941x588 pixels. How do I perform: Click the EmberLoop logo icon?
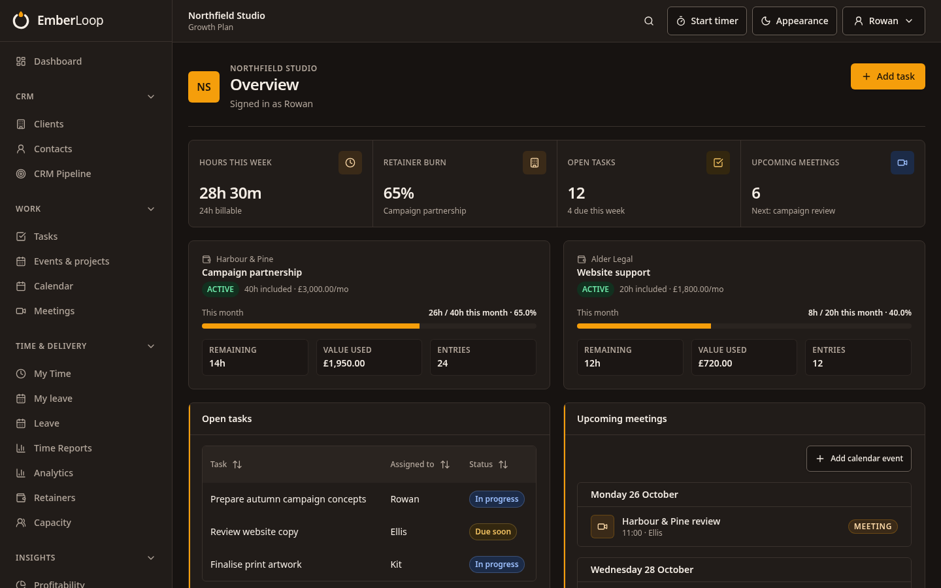pyautogui.click(x=21, y=20)
